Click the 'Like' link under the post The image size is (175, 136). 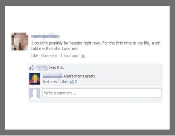point(35,56)
